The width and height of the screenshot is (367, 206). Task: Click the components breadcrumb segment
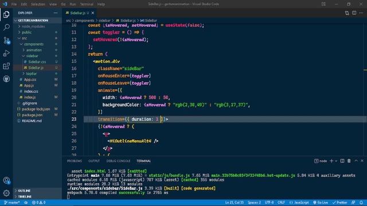pyautogui.click(x=84, y=21)
